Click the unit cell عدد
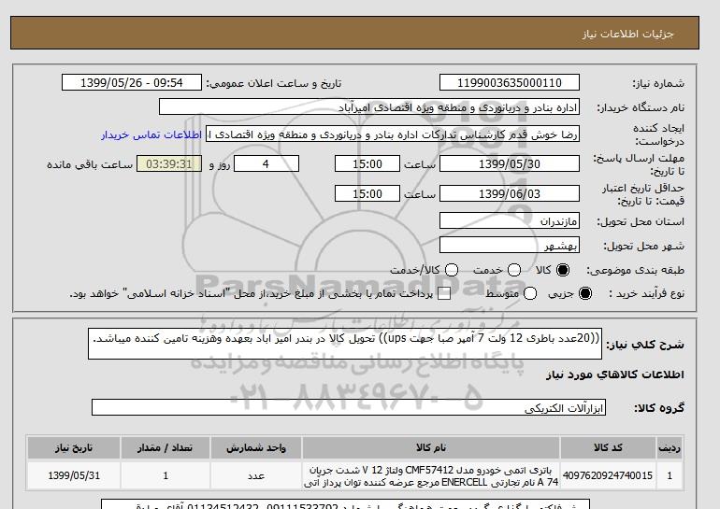The width and height of the screenshot is (720, 509). tap(256, 475)
